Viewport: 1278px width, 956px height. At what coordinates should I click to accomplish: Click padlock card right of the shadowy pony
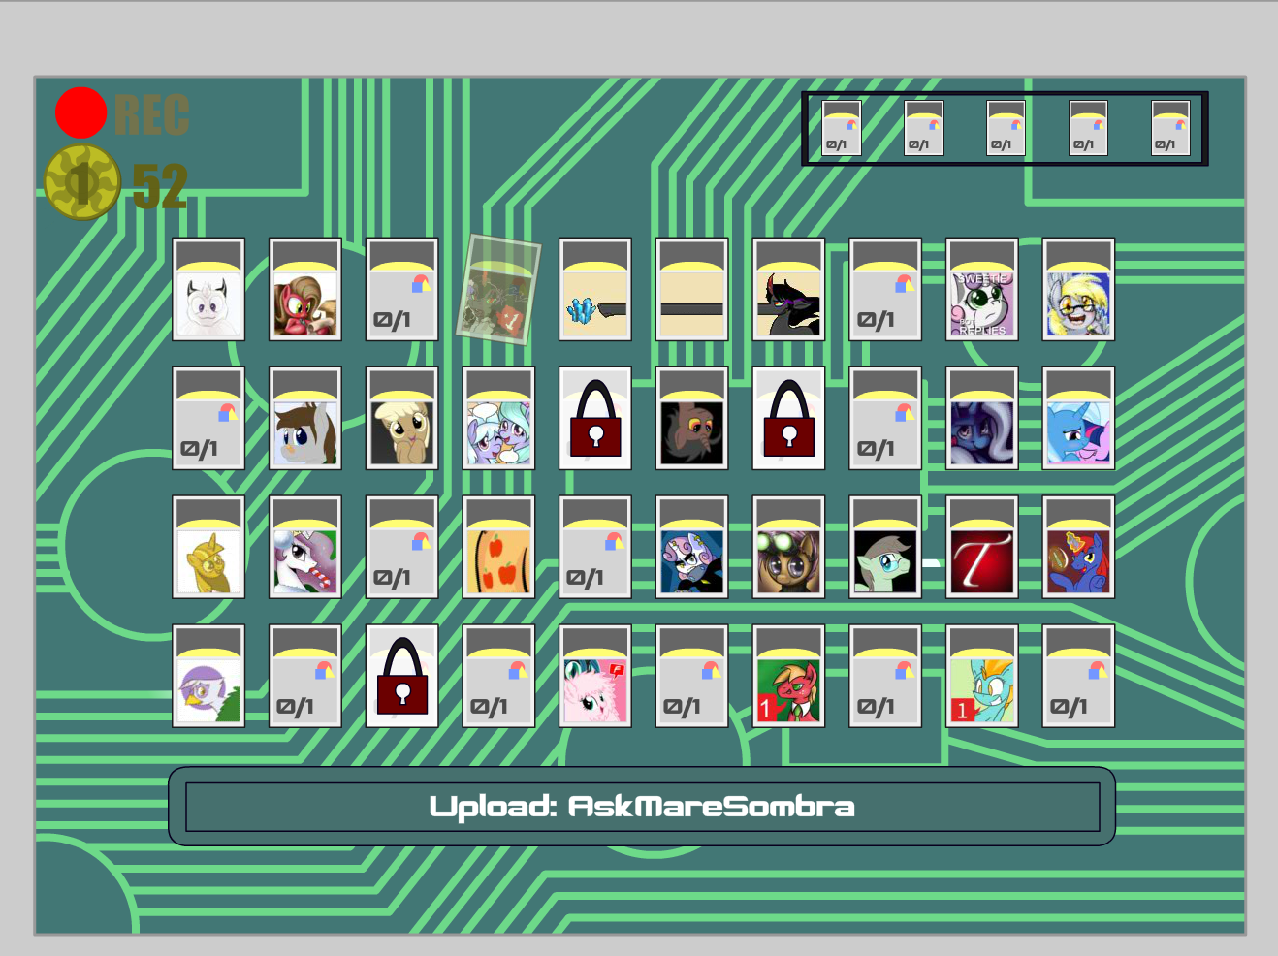click(x=789, y=418)
